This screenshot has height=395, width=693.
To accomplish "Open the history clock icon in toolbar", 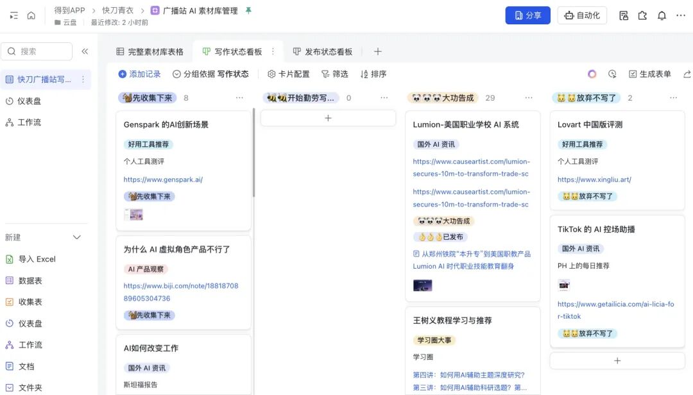I will [x=612, y=74].
